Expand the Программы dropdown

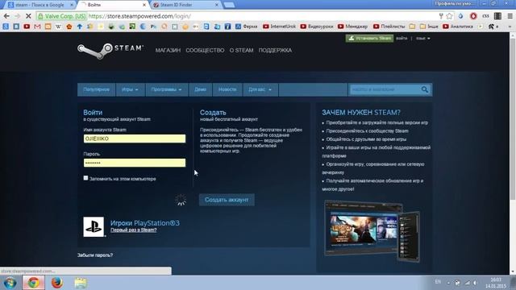point(167,89)
